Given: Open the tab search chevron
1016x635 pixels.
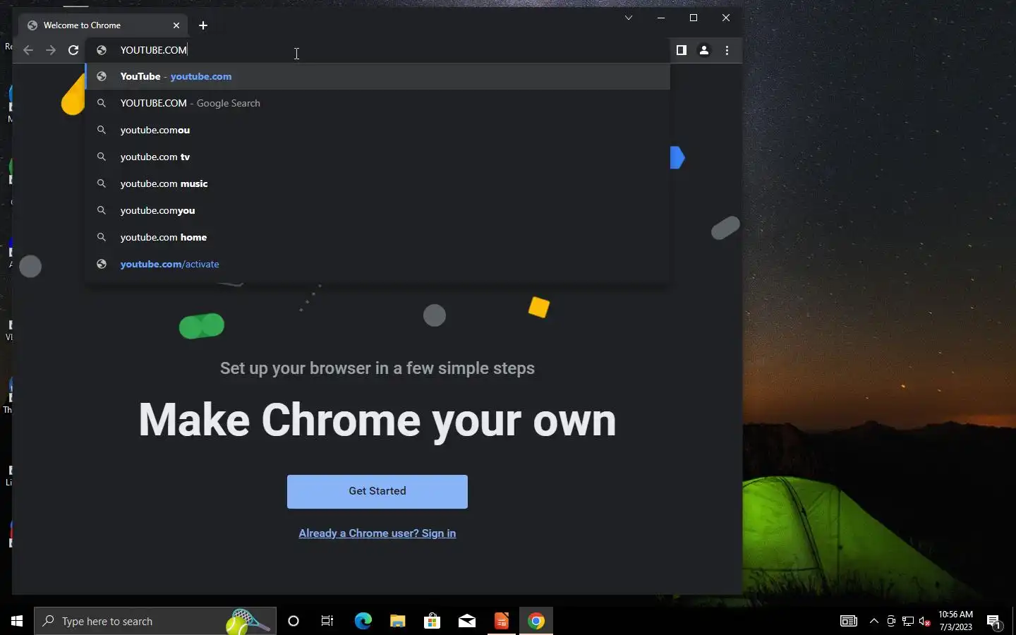Looking at the screenshot, I should (x=629, y=18).
